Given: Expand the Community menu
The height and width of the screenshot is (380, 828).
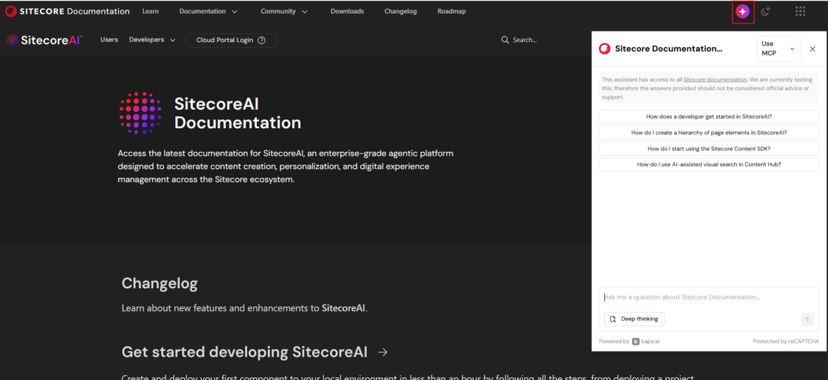Looking at the screenshot, I should click(284, 11).
